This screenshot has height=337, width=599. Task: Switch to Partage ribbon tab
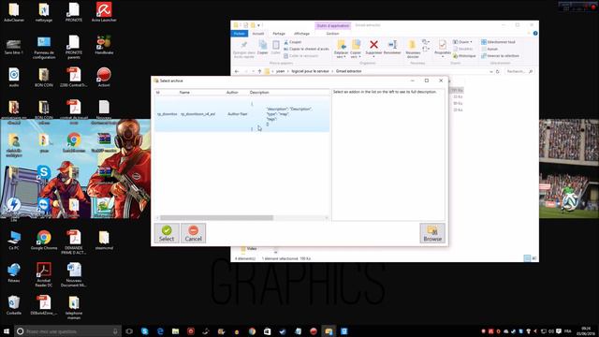click(279, 34)
